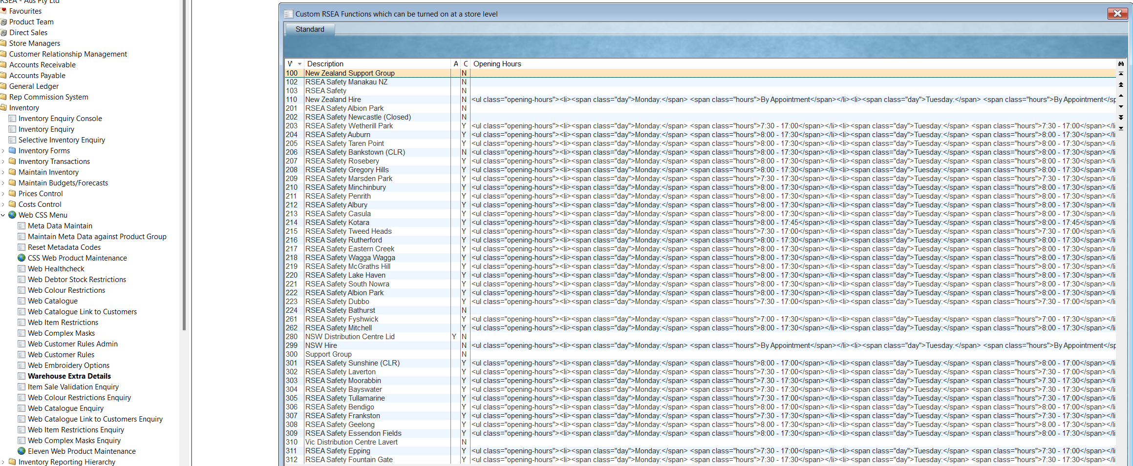1133x466 pixels.
Task: Open Web Debtor Stock Restrictions
Action: pos(77,279)
